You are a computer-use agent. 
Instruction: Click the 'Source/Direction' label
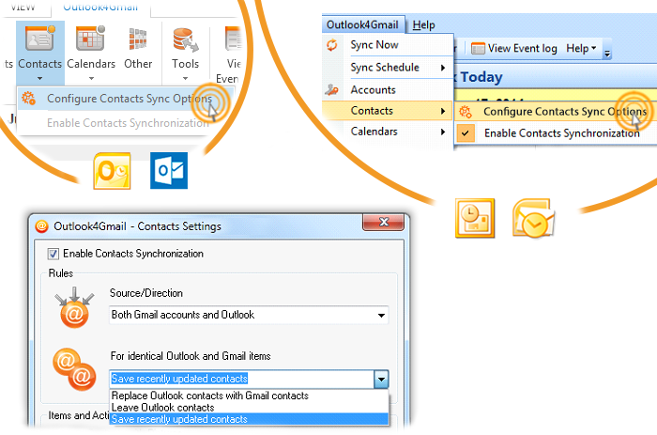[x=146, y=293]
